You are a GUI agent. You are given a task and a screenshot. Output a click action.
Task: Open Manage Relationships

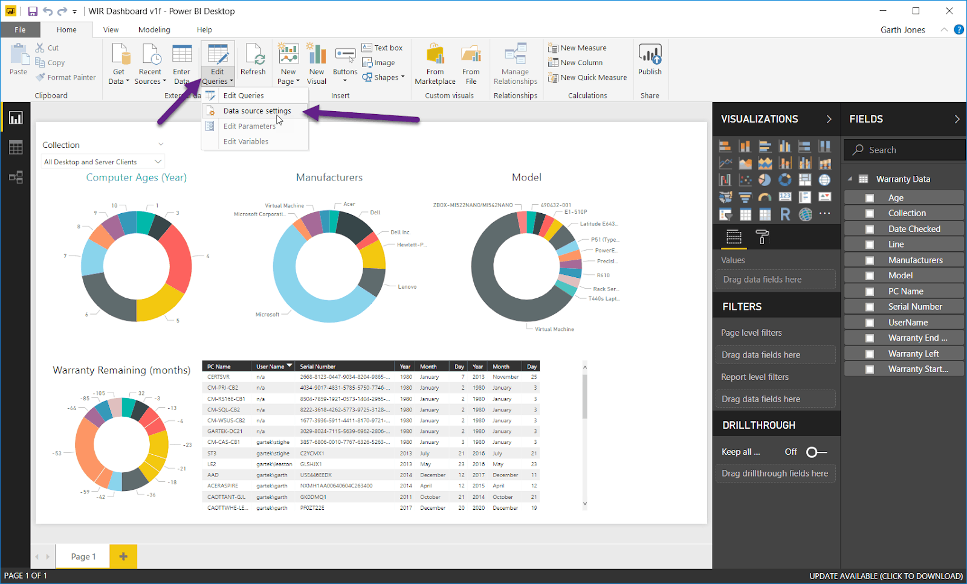pos(514,62)
